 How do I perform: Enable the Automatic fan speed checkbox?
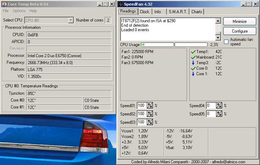[226, 42]
